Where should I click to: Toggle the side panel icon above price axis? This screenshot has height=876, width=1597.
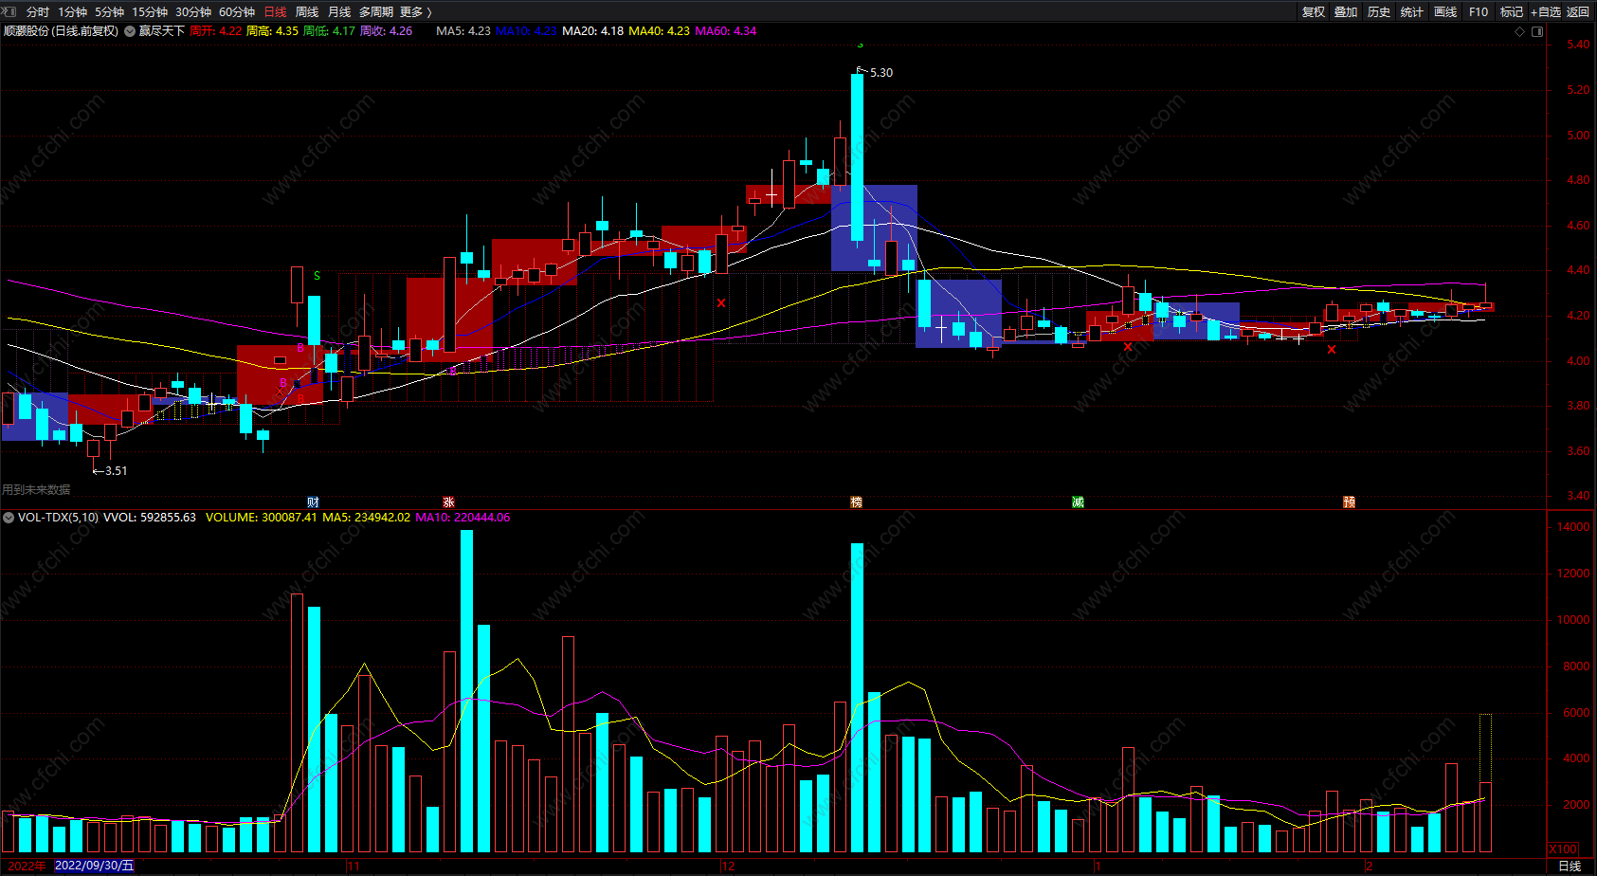(x=1537, y=31)
